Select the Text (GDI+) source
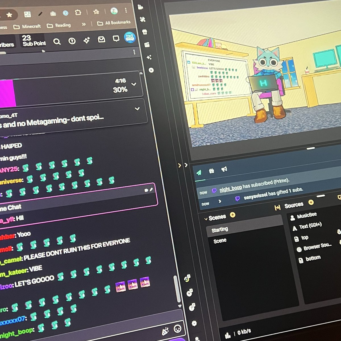The width and height of the screenshot is (341, 341). (x=307, y=226)
